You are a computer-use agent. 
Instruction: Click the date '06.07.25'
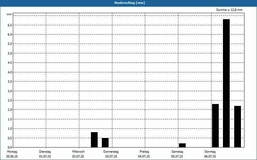coord(210,156)
